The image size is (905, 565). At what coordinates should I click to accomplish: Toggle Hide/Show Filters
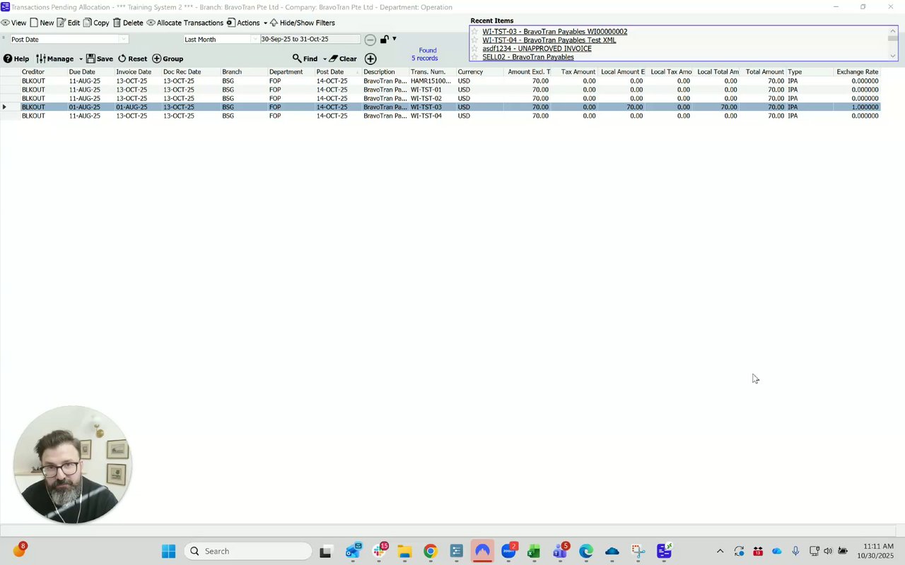(303, 23)
